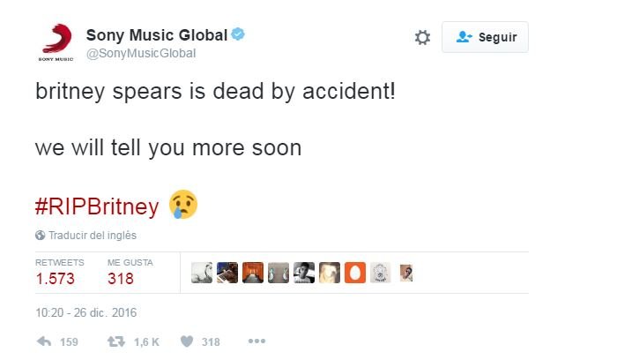Open the tweet timestamp 10:20 - 26 dic. 2016
This screenshot has width=639, height=360.
[86, 312]
